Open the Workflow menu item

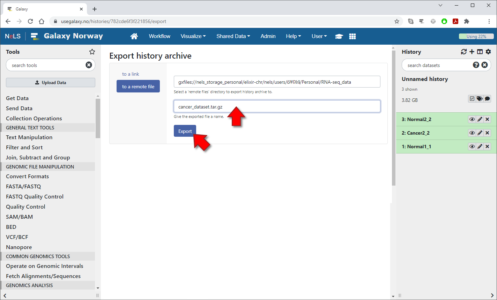[x=160, y=36]
